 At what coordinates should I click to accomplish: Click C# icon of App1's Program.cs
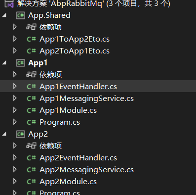pos(31,122)
